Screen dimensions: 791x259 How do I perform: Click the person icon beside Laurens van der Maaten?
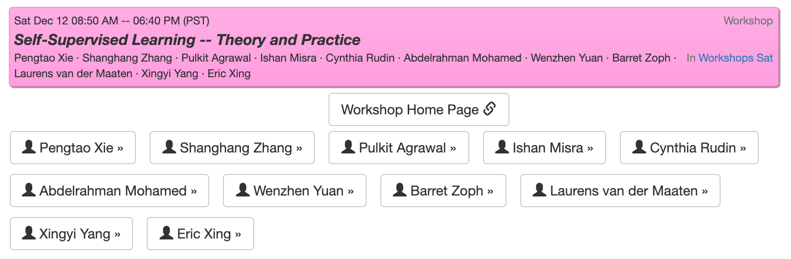[539, 190]
